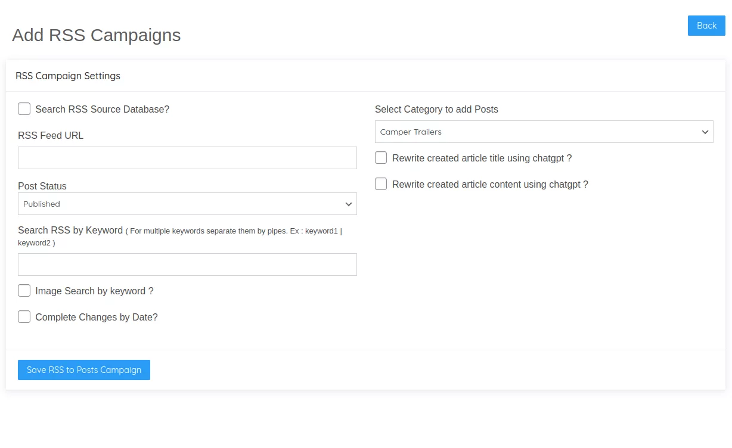732x448 pixels.
Task: Enable rewrite article content using chatgpt
Action: [381, 184]
